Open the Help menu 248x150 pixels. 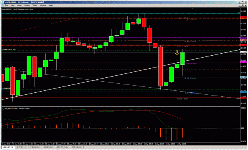[51, 6]
